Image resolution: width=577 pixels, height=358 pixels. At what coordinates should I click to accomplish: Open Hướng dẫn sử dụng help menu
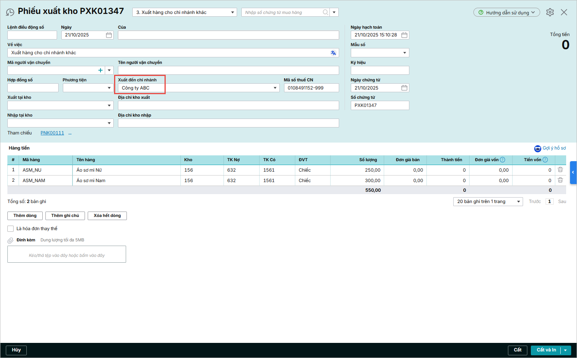tap(506, 12)
